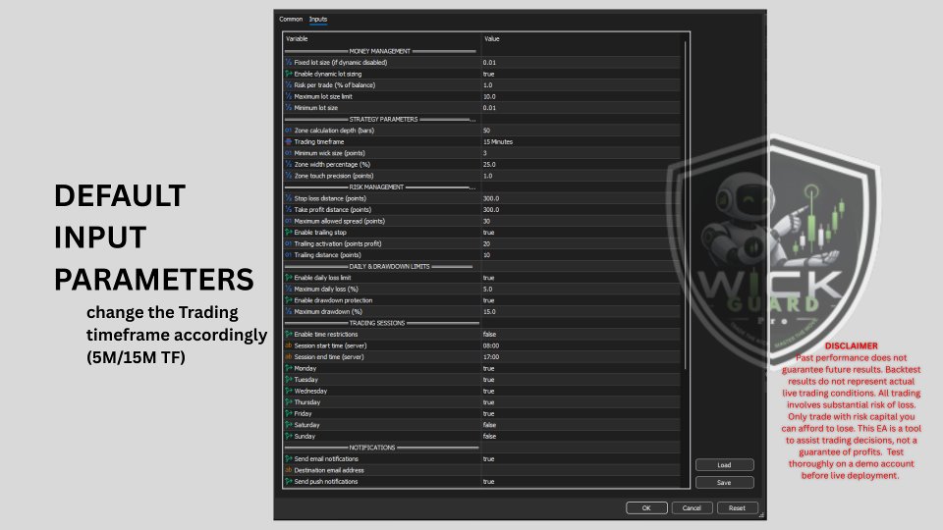Click the Trailing activation icon
This screenshot has width=943, height=530.
[x=289, y=244]
